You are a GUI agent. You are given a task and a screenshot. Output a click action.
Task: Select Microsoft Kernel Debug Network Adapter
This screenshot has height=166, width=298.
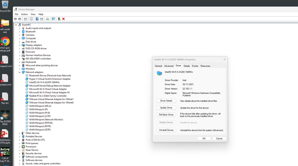[x=50, y=86]
